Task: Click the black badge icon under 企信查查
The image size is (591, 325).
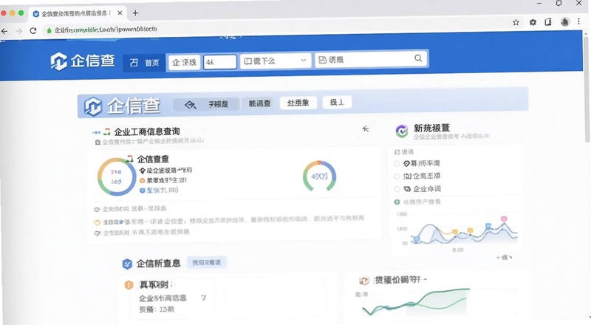Action: click(x=143, y=171)
